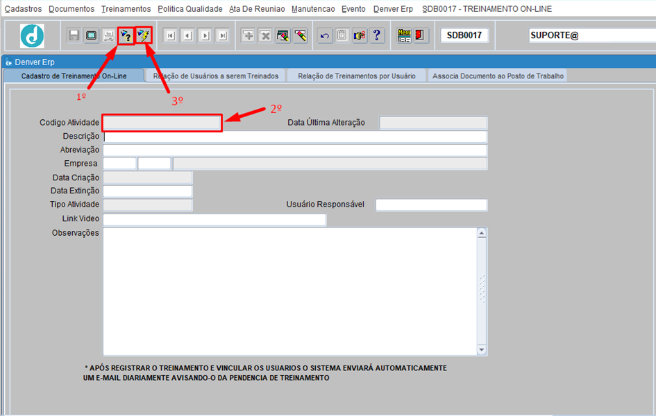656x416 pixels.
Task: Click the Enter Query flashlight icon
Action: 126,35
